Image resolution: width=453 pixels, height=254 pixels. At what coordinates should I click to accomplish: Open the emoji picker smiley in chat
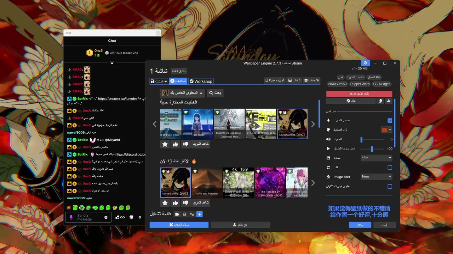[x=106, y=217]
